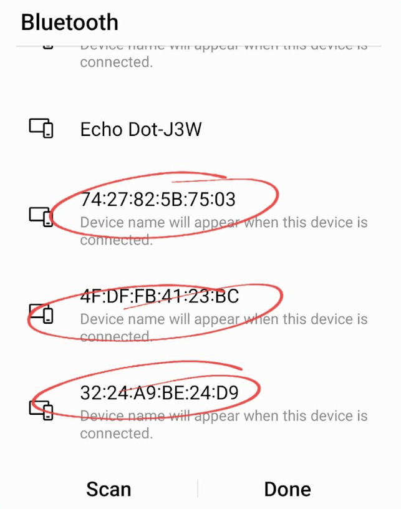Select the Echo Dot-J3W device name
Image resolution: width=401 pixels, height=509 pixels.
[141, 129]
